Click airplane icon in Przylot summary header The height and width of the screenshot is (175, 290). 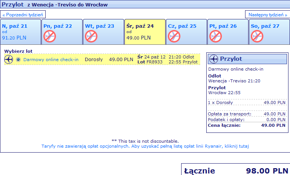214,59
